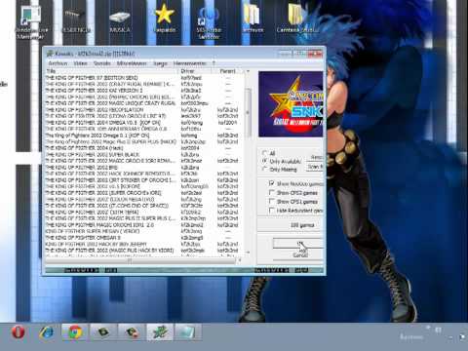Click the game list vertical scrollbar
Viewport: 468px width, 351px height.
(x=248, y=113)
